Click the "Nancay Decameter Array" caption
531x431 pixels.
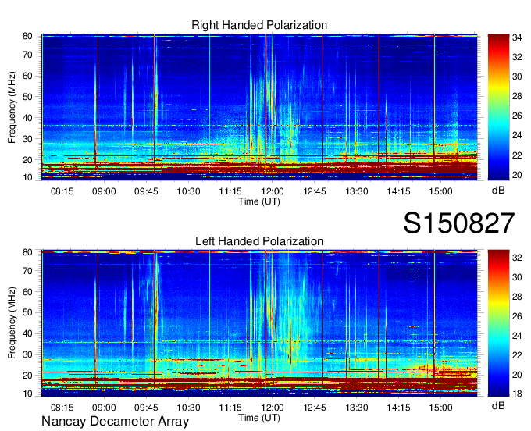point(115,422)
